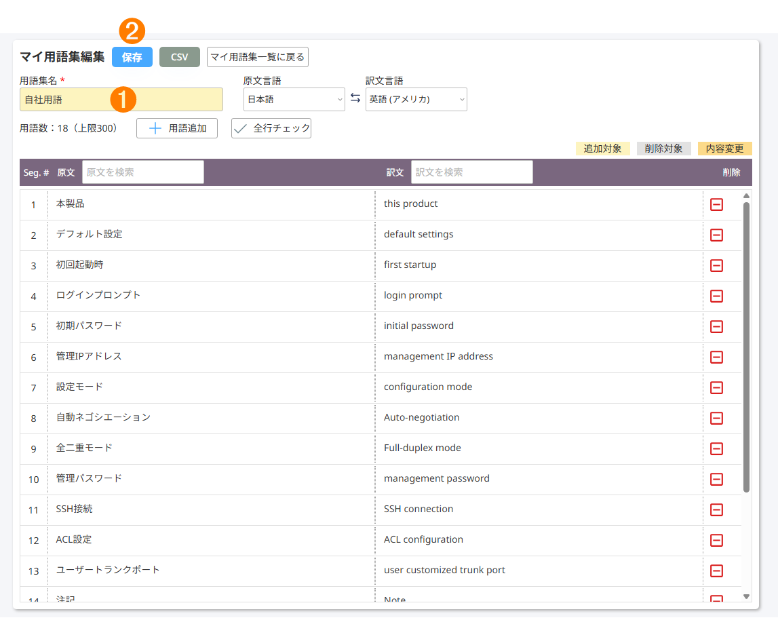Edit the 用語集名 field containing 自社用語
778x618 pixels.
pyautogui.click(x=121, y=99)
